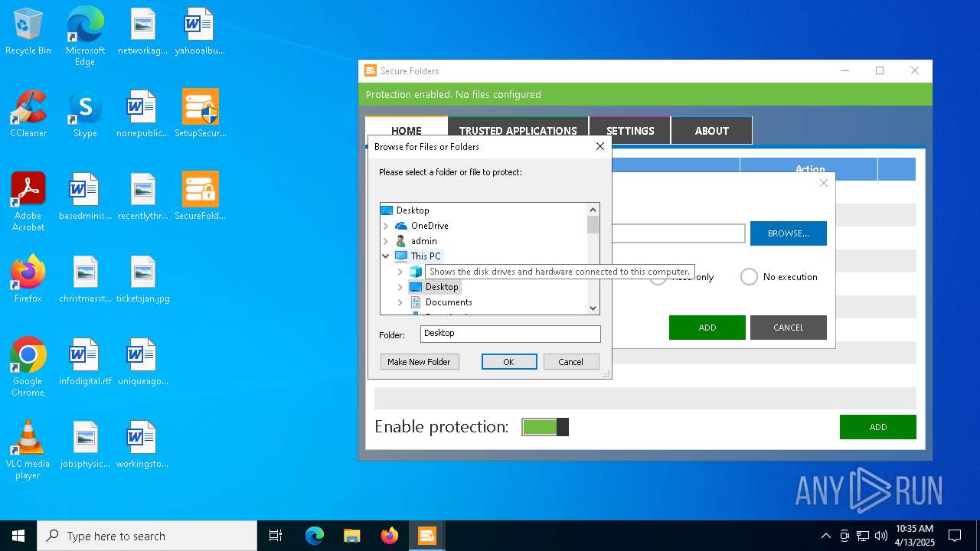The width and height of the screenshot is (980, 551).
Task: Open Adobe Acrobat desktop shortcut
Action: click(28, 202)
